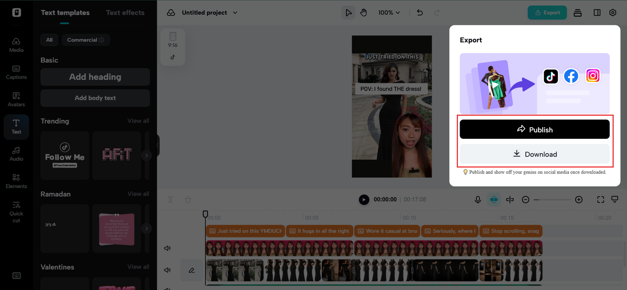
Task: Undo the last action
Action: [420, 13]
